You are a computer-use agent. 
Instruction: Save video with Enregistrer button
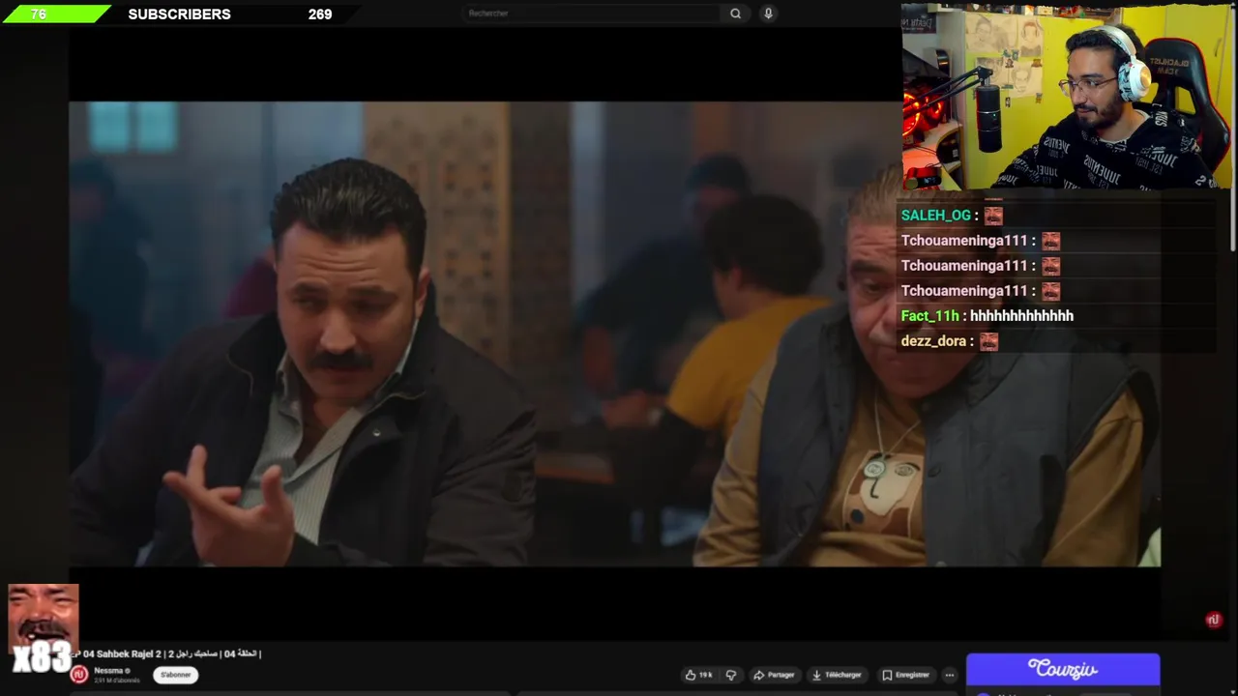click(905, 675)
